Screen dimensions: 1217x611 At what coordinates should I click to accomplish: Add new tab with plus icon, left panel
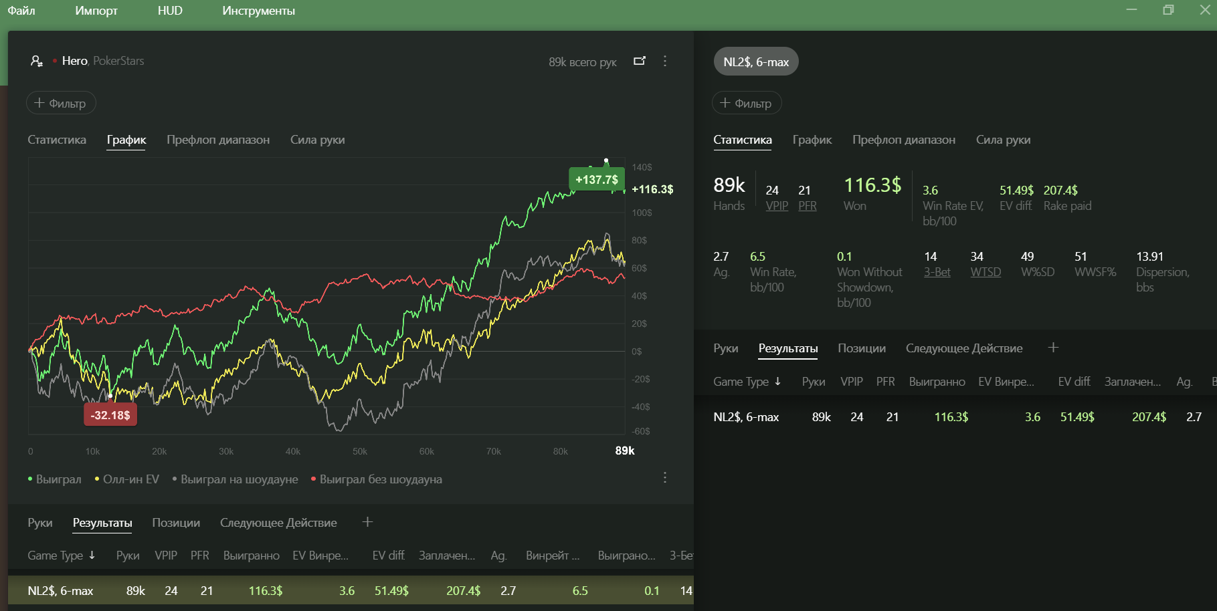coord(367,522)
